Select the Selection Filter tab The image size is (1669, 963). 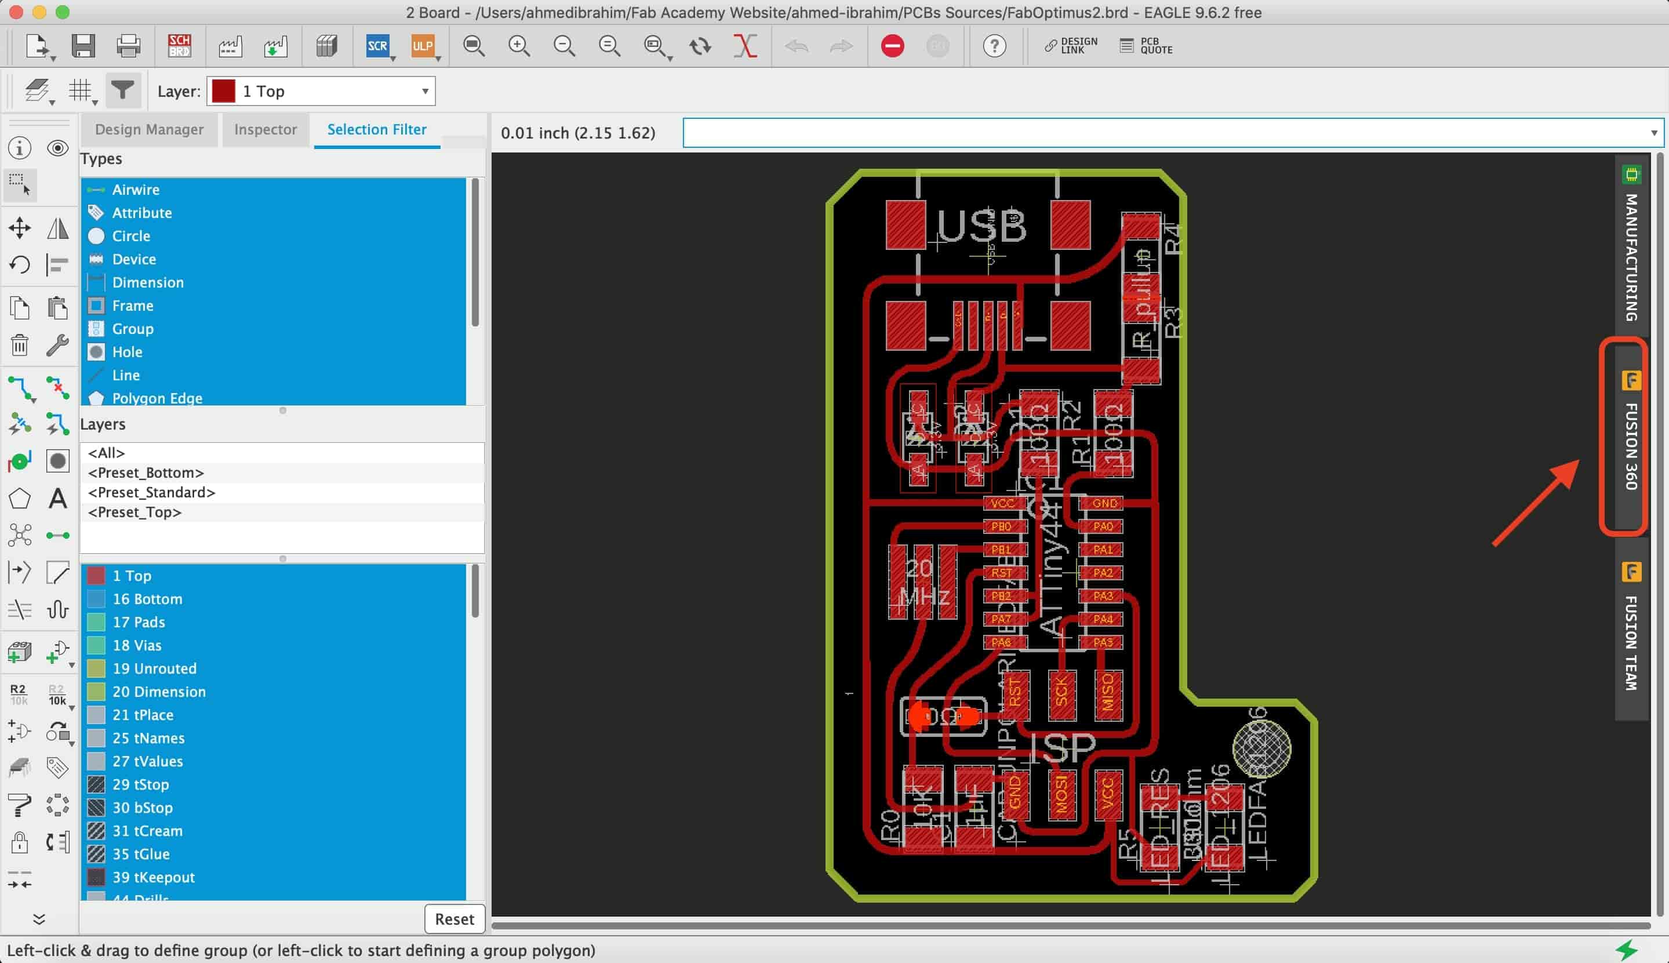pos(377,129)
